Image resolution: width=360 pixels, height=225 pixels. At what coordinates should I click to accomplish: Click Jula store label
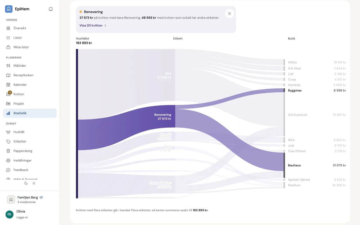coord(291,145)
